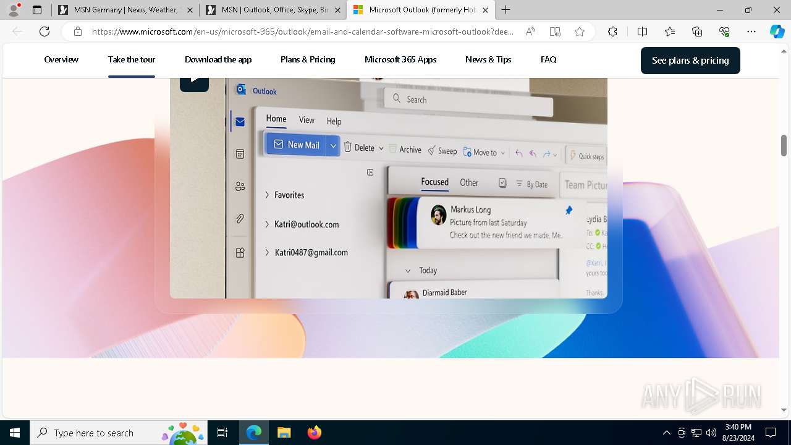The image size is (791, 445).
Task: Show hidden tray icons chevron
Action: tap(666, 433)
